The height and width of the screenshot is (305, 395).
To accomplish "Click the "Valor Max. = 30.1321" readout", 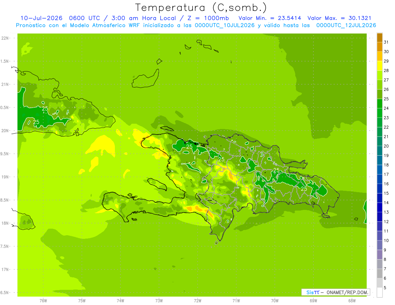I will pos(339,18).
